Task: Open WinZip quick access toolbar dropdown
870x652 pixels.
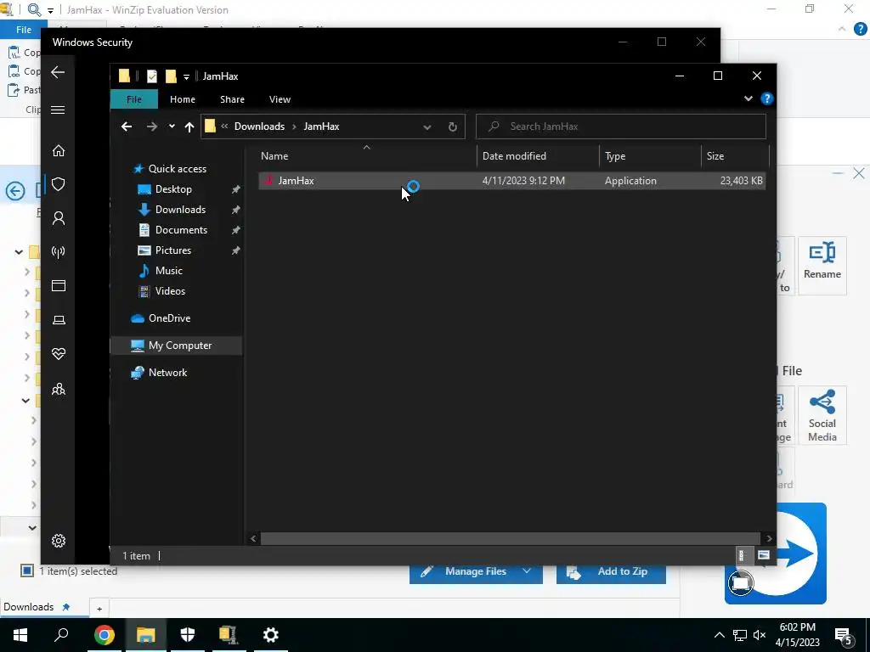Action: click(50, 10)
